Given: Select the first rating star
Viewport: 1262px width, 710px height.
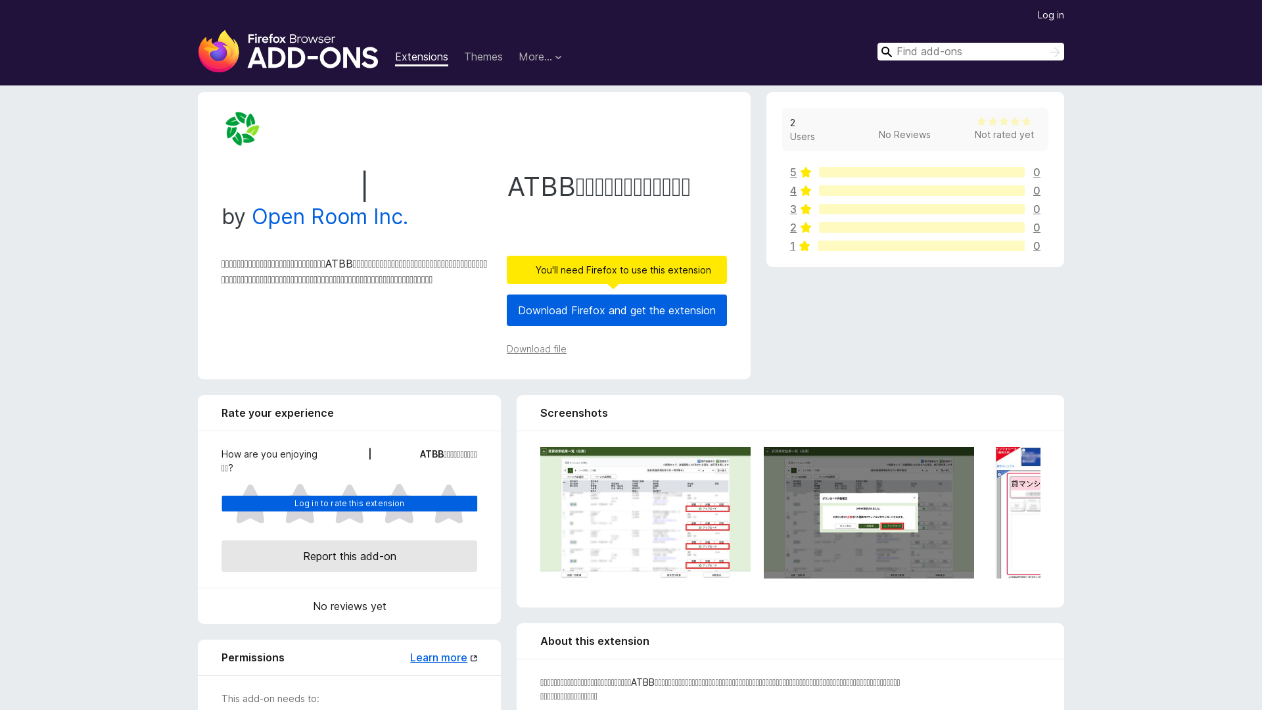Looking at the screenshot, I should pos(250,504).
